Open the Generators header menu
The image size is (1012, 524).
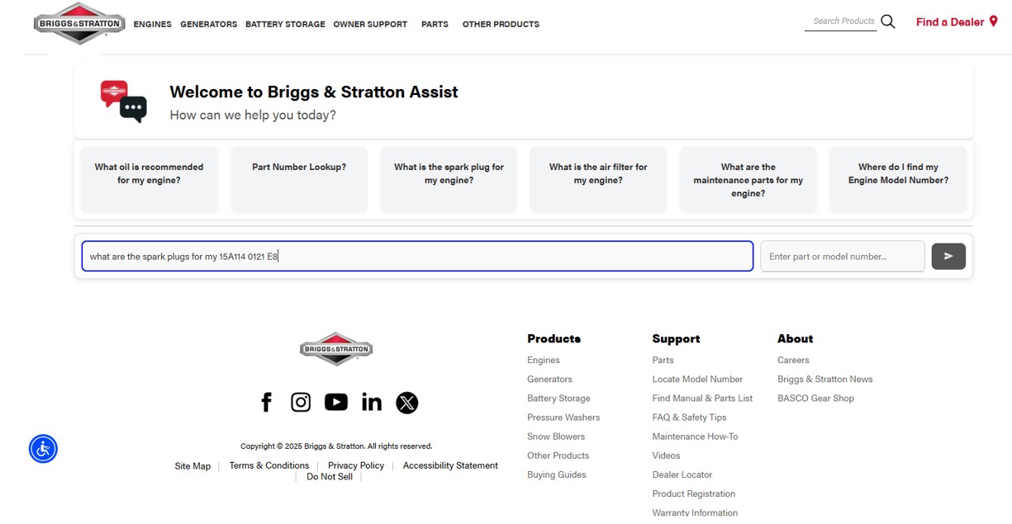(x=208, y=24)
